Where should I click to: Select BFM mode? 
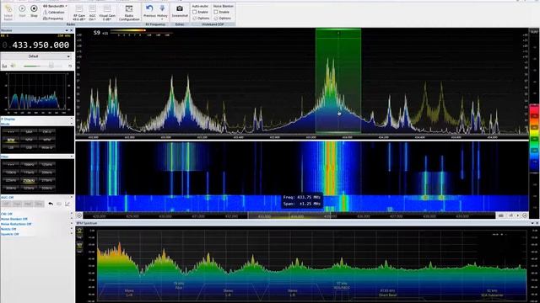[11, 140]
